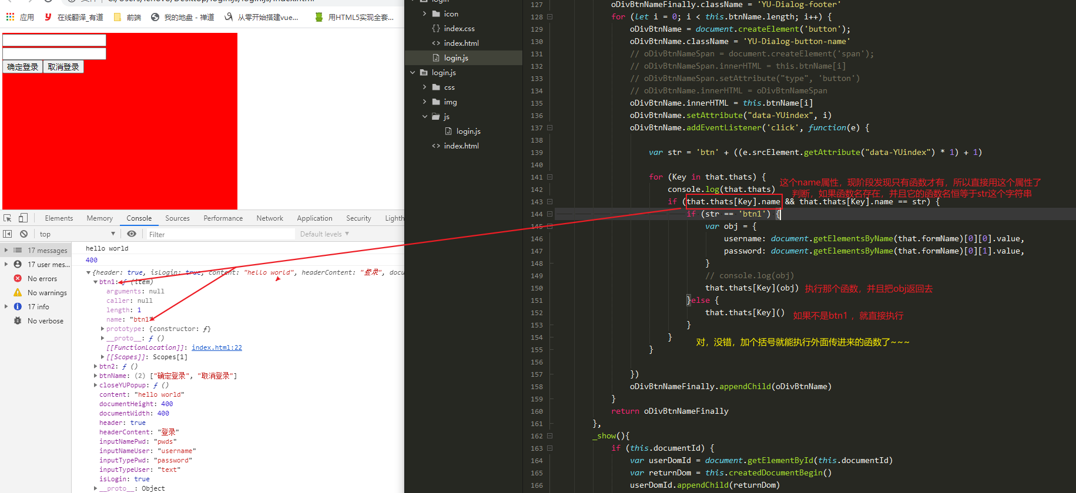Focus the first login input on the page
1076x493 pixels.
point(54,40)
